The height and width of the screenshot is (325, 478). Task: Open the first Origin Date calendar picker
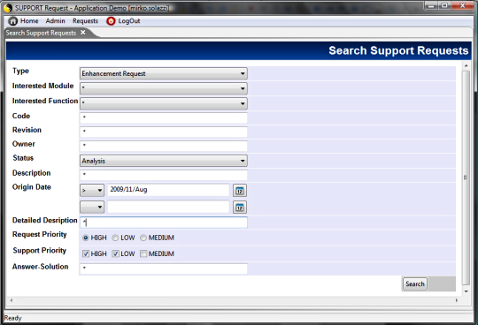(240, 191)
